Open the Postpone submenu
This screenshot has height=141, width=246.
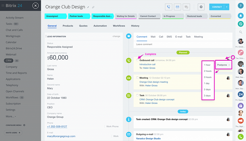pos(223,65)
